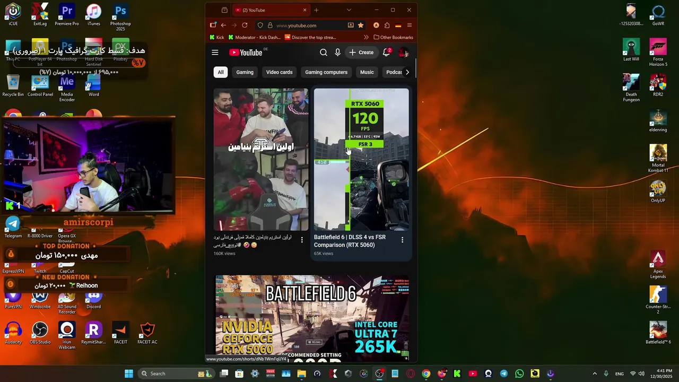Close the YouTube browser tab
The height and width of the screenshot is (382, 679).
304,10
